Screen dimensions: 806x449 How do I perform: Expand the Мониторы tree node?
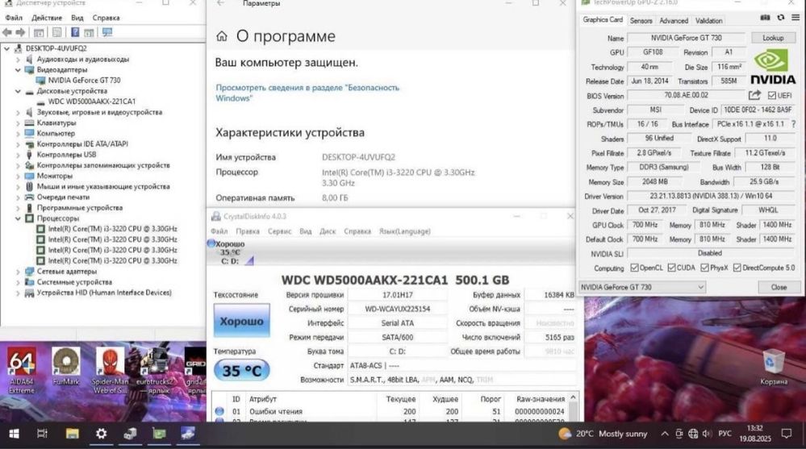18,176
